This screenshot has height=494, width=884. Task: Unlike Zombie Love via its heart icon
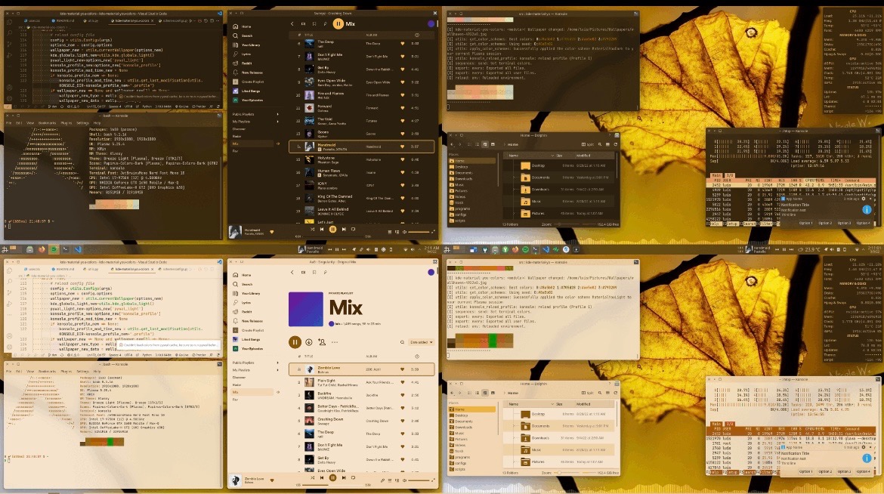click(x=403, y=369)
